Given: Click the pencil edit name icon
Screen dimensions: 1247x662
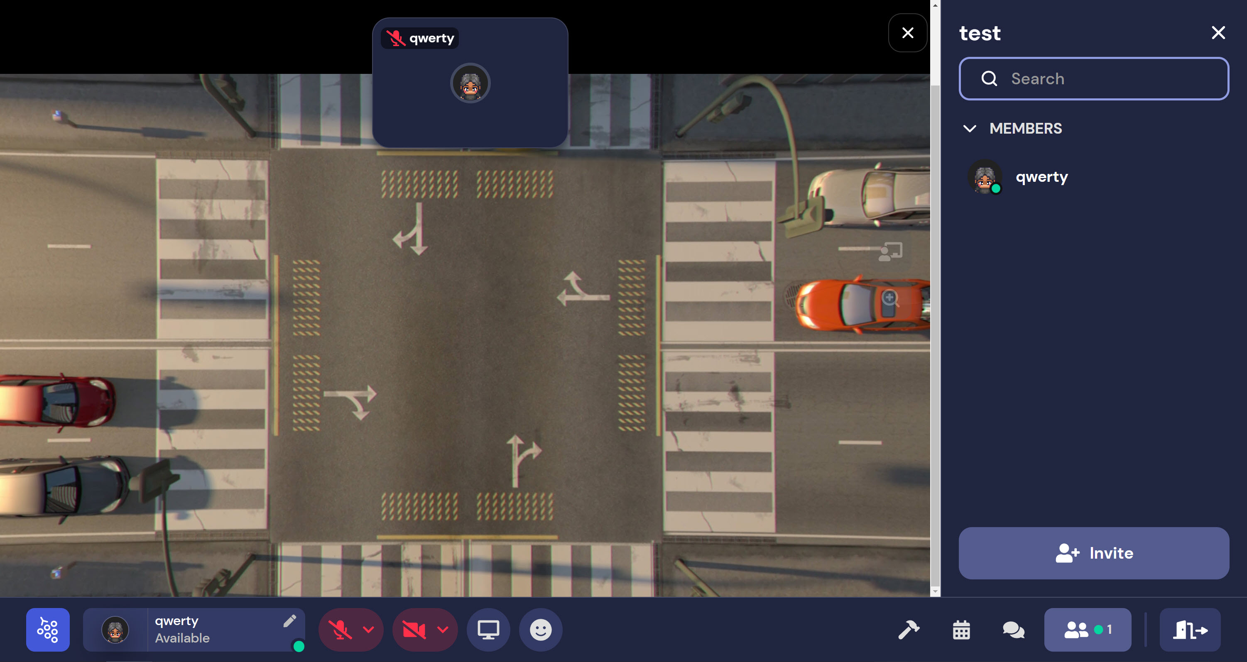Looking at the screenshot, I should tap(289, 621).
